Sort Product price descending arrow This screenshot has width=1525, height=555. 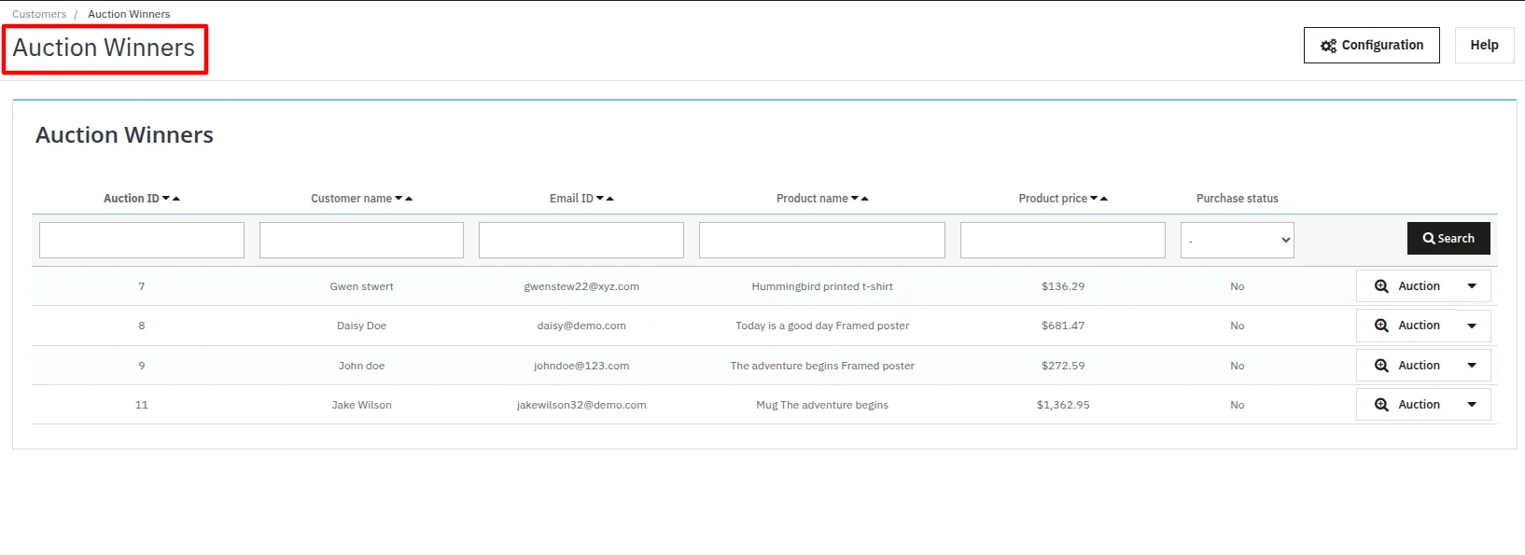[x=1094, y=198]
